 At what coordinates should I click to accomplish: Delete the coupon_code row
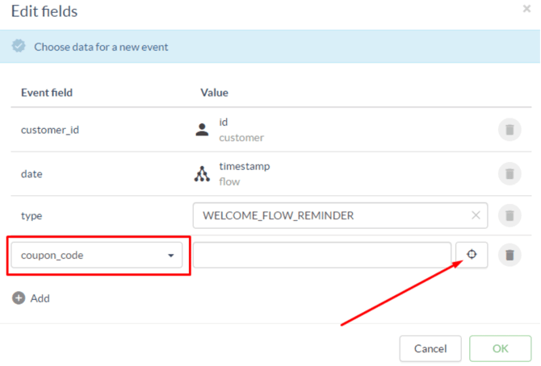(510, 256)
